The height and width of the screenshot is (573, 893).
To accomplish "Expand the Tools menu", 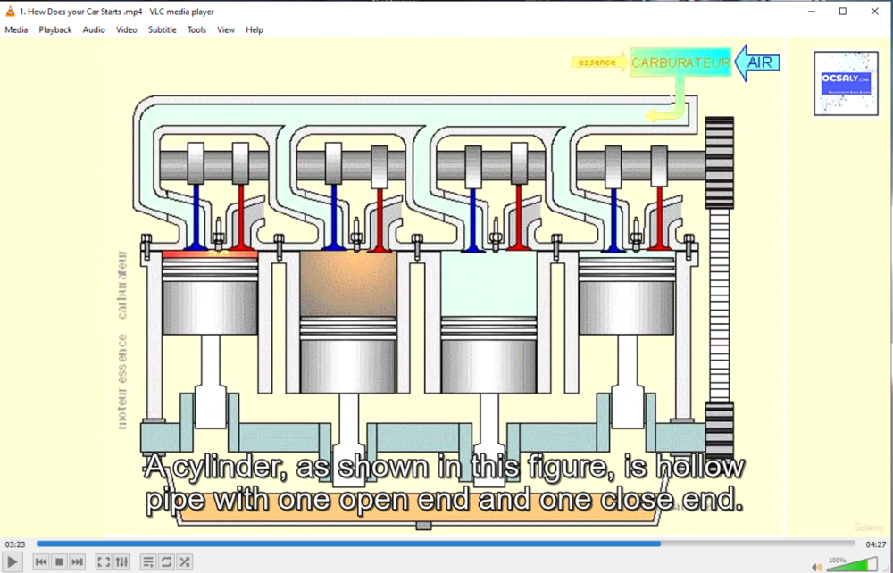I will click(196, 29).
